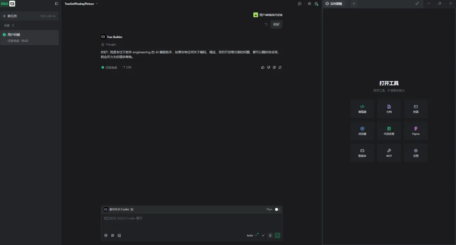456x245 pixels.
Task: Open the Figma tool tile
Action: pyautogui.click(x=415, y=131)
